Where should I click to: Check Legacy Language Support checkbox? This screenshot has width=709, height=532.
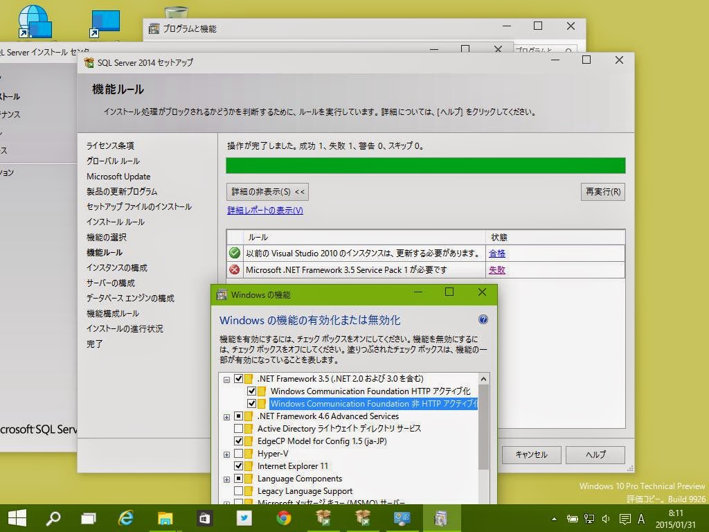[x=238, y=491]
